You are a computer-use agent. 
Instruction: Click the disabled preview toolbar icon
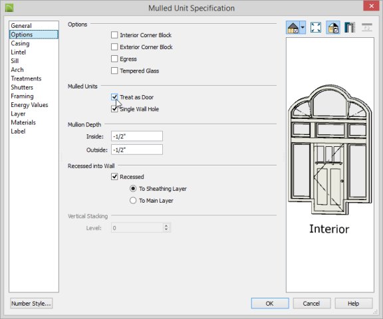coord(366,27)
